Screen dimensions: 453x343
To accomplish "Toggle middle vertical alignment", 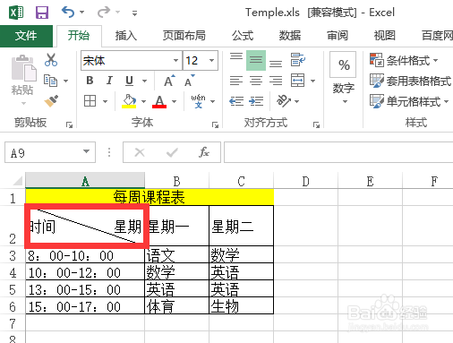I will 256,60.
